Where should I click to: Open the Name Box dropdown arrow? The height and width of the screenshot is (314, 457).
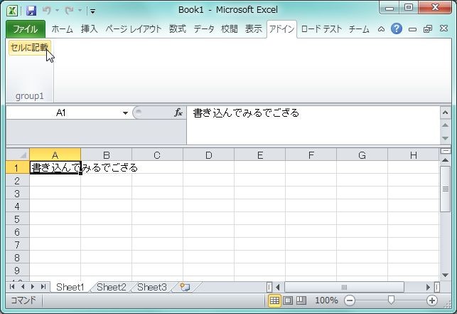(125, 113)
